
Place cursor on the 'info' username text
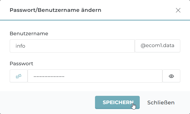click(x=20, y=46)
